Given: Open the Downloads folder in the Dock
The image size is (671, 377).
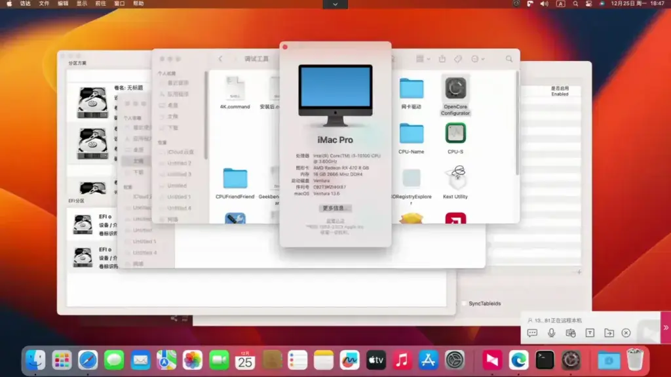Looking at the screenshot, I should 609,360.
